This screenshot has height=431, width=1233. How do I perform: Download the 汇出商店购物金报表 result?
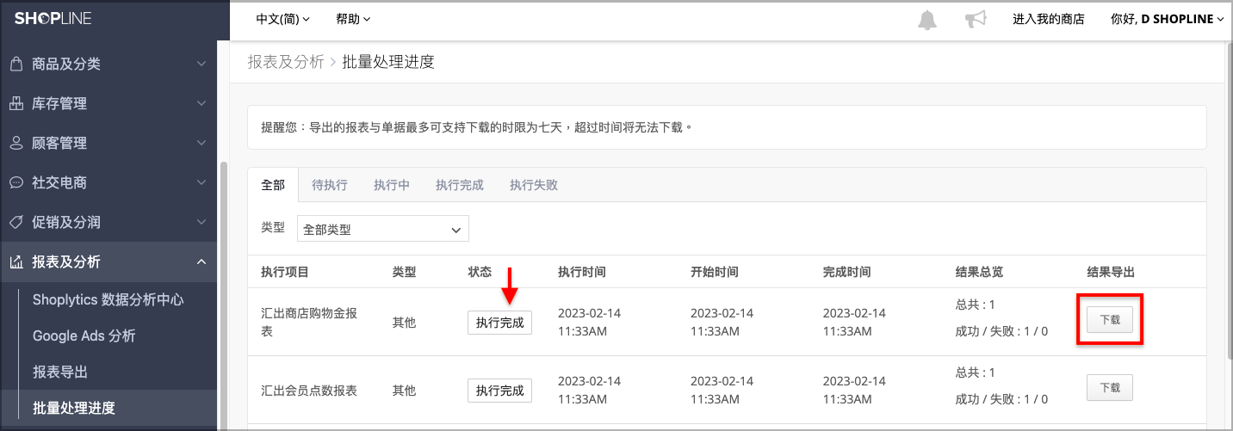[1110, 319]
